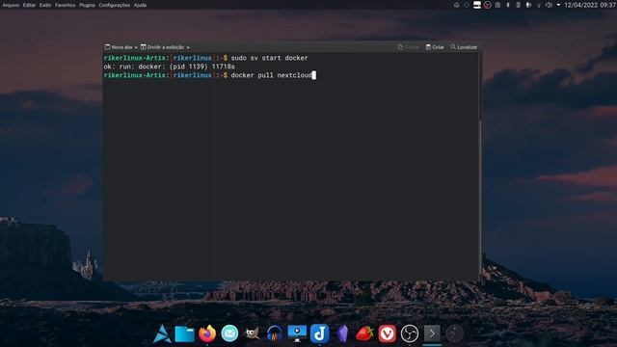Screen dimensions: 617x347
Task: Open the Arquivo menu
Action: [11, 5]
